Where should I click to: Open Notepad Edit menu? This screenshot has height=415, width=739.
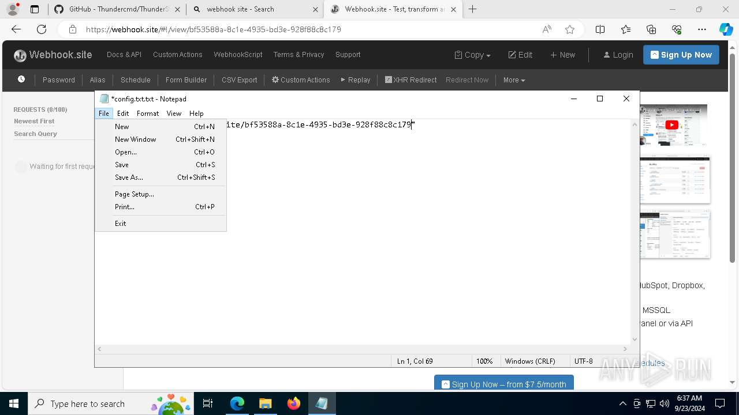[123, 114]
